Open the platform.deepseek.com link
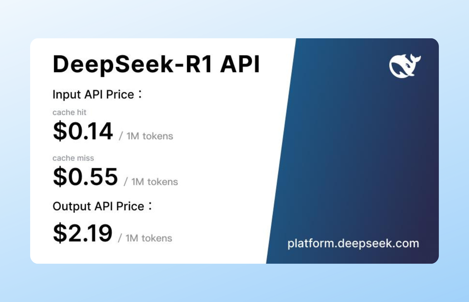469x302 pixels. (353, 243)
